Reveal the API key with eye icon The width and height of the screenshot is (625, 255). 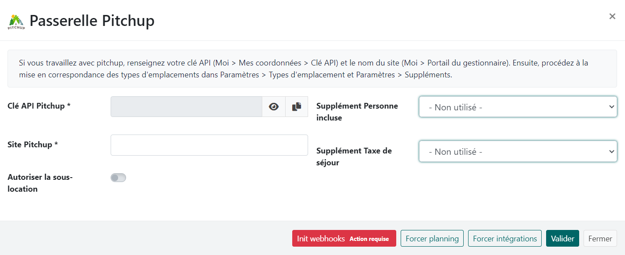point(274,107)
